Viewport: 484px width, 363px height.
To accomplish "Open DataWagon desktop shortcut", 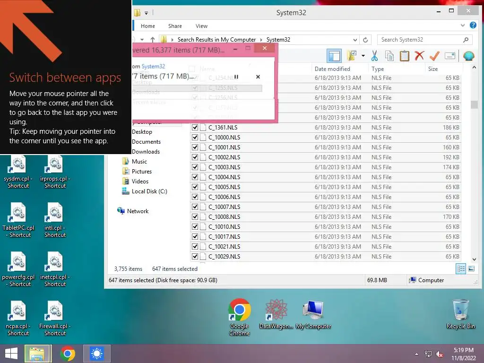I will [276, 314].
